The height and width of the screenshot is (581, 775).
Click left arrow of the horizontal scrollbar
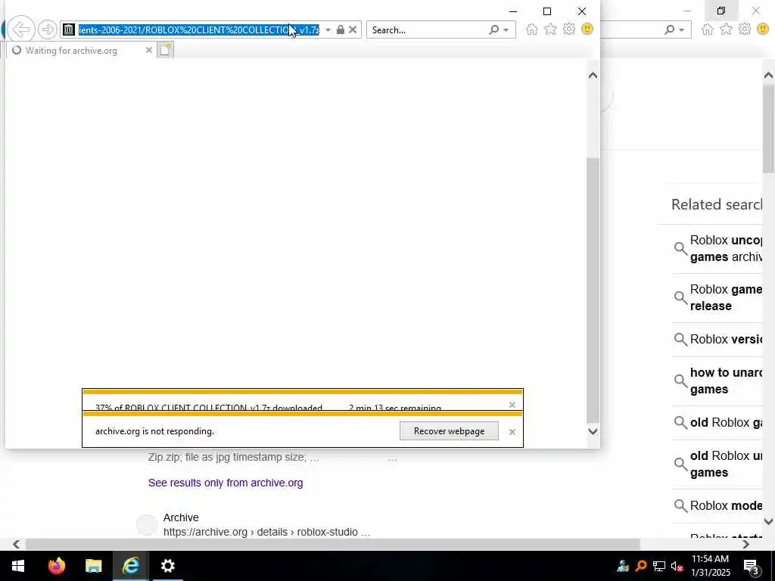[17, 544]
